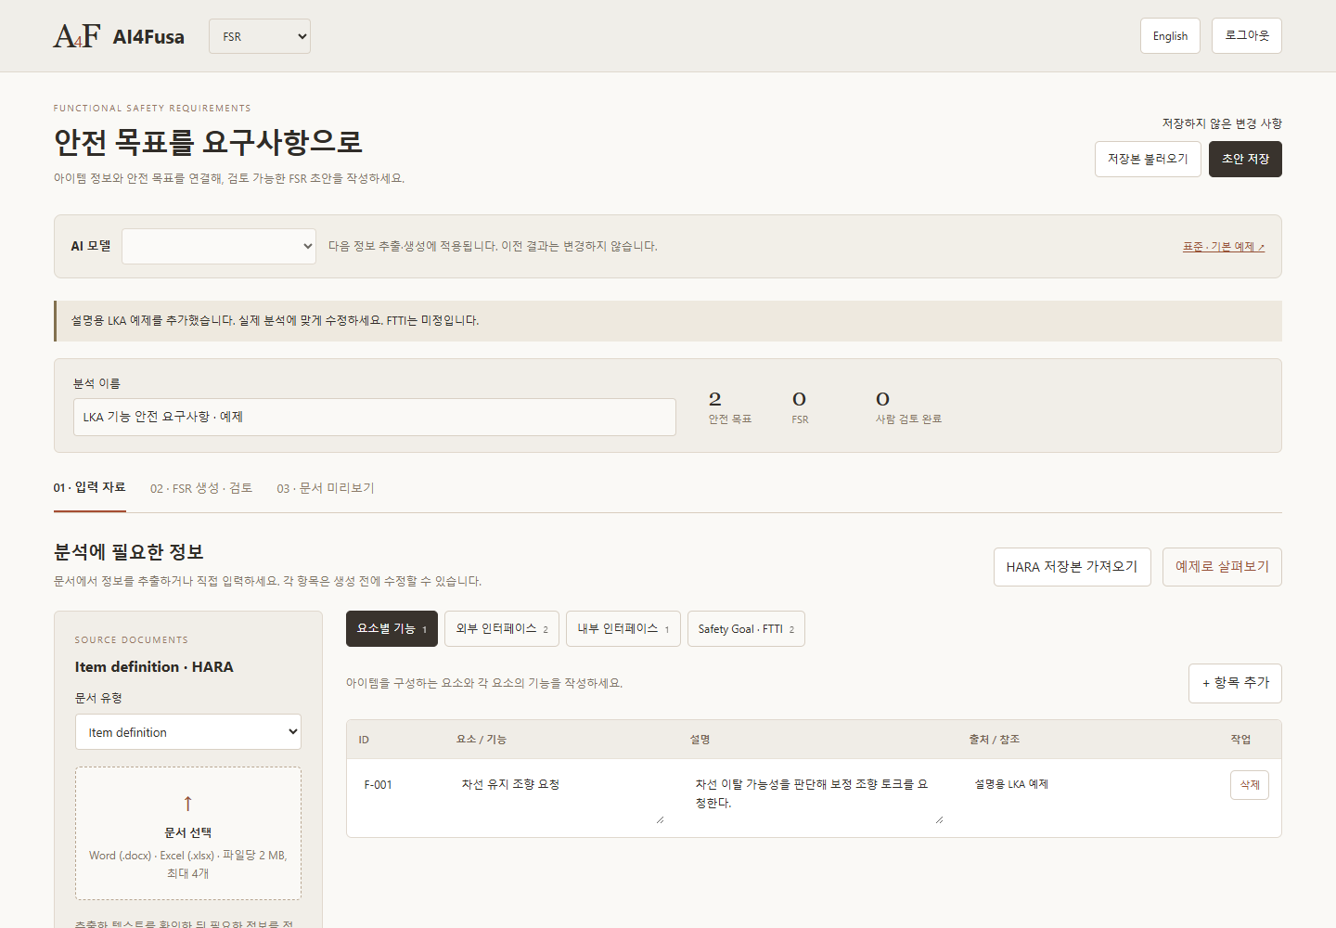Click the Item definition · HARA heading
This screenshot has height=928, width=1336.
point(154,667)
